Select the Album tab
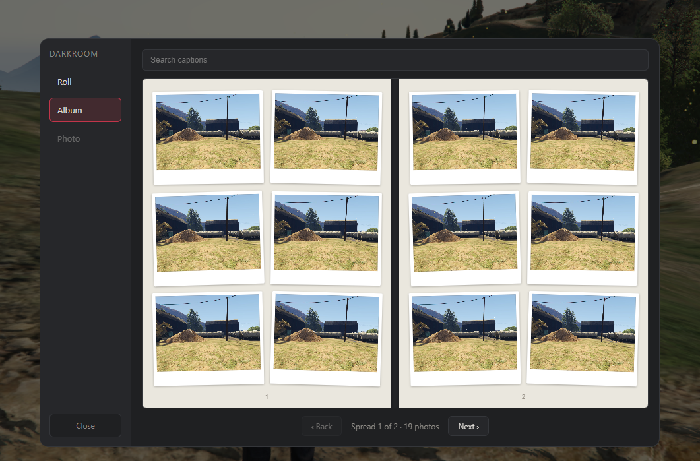 85,109
